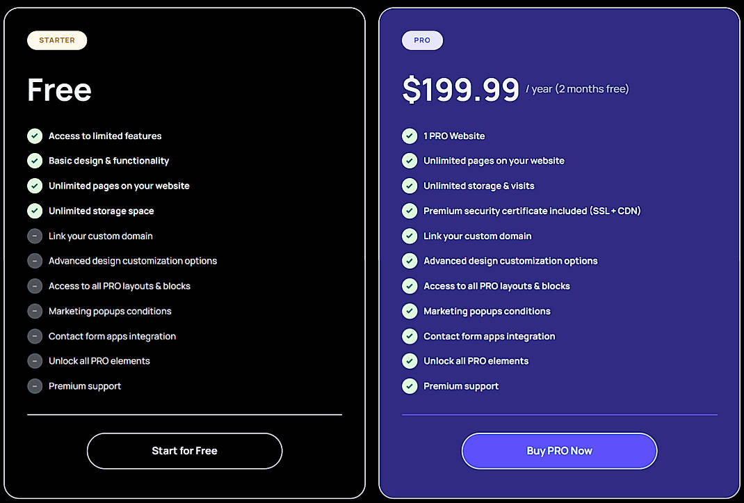Screen dimensions: 744x503
Task: Click dash icon beside Starter Marketing popups conditions
Action: 35,311
